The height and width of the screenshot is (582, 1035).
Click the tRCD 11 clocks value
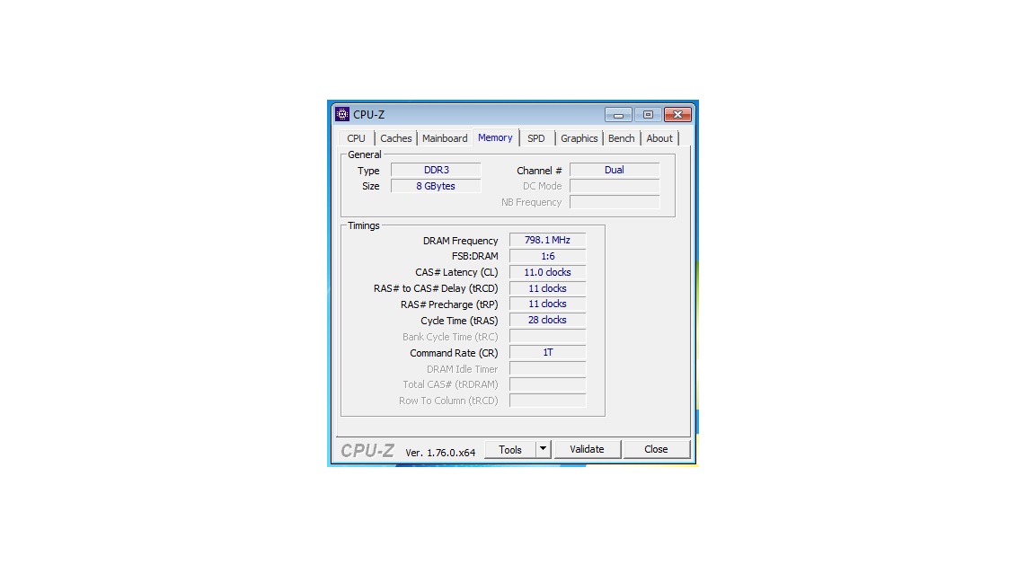pyautogui.click(x=547, y=288)
